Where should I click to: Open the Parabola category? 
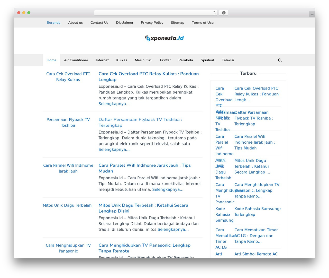pos(186,60)
